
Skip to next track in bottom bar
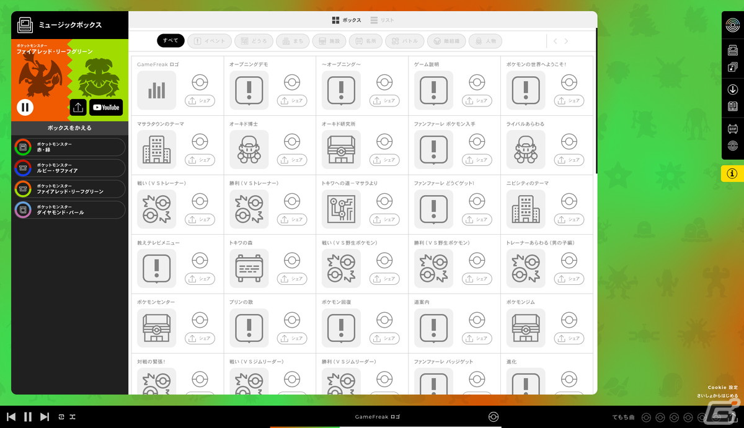pos(44,417)
